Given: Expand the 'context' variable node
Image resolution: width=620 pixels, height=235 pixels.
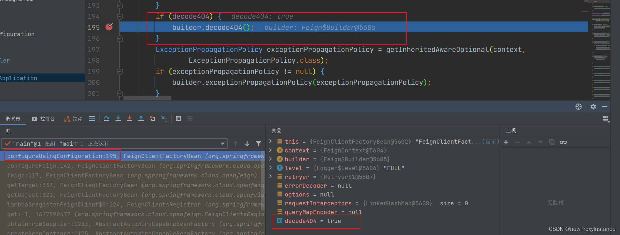Looking at the screenshot, I should 270,150.
